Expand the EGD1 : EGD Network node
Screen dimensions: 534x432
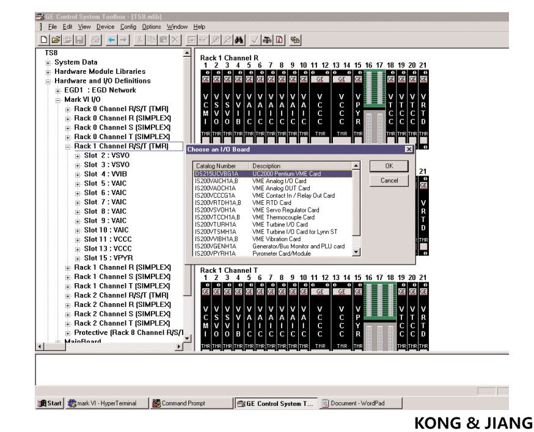click(x=58, y=91)
